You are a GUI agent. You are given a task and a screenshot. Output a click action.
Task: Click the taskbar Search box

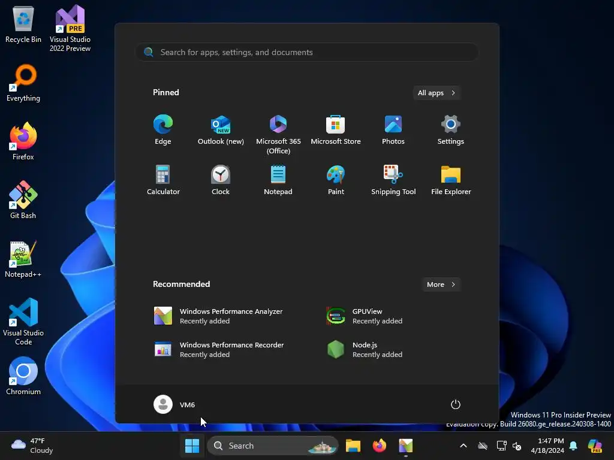point(273,446)
